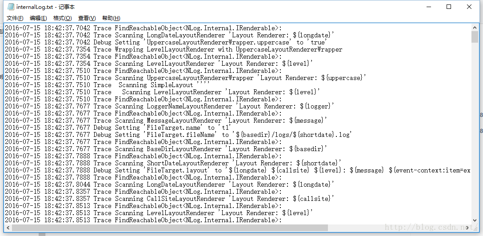This screenshot has height=236, width=483.
Task: Click the 'Scanning MessageLayoutRenderer' line
Action: coord(166,120)
